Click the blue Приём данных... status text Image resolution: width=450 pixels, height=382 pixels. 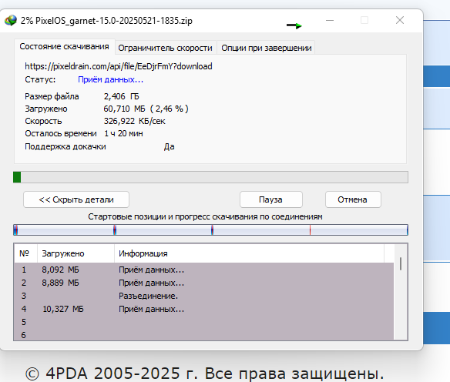[x=111, y=79]
